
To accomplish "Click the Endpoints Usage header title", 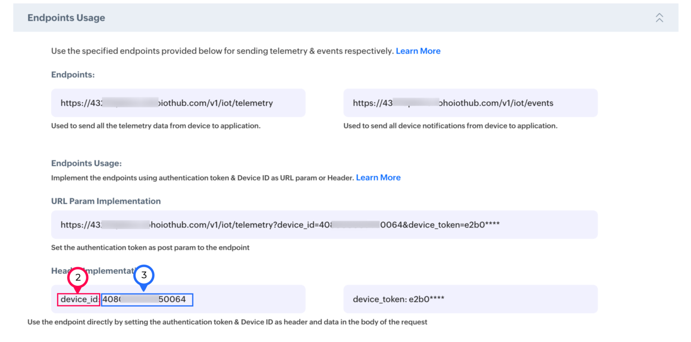I will click(66, 18).
